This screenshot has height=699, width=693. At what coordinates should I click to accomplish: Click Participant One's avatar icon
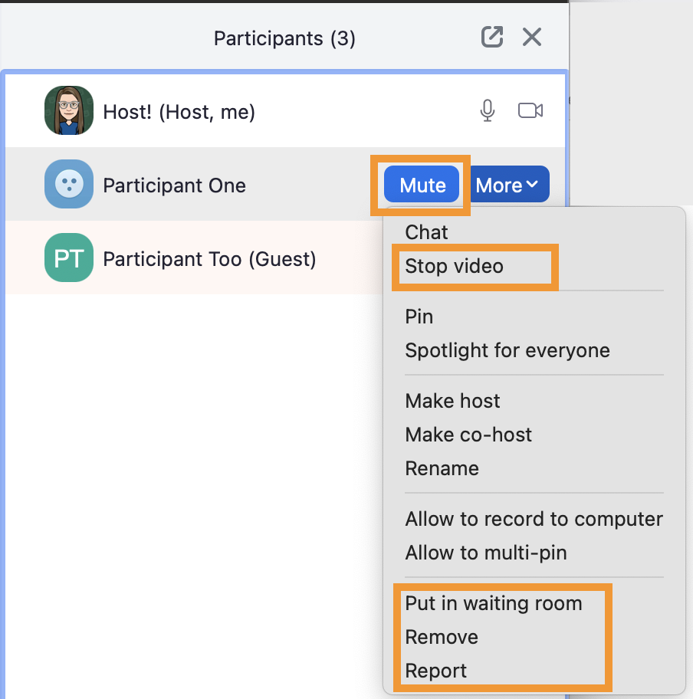coord(69,185)
